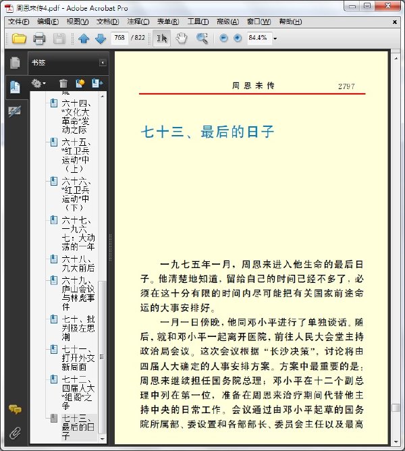The width and height of the screenshot is (405, 451).
Task: Zoom out with the minus button
Action: (223, 38)
